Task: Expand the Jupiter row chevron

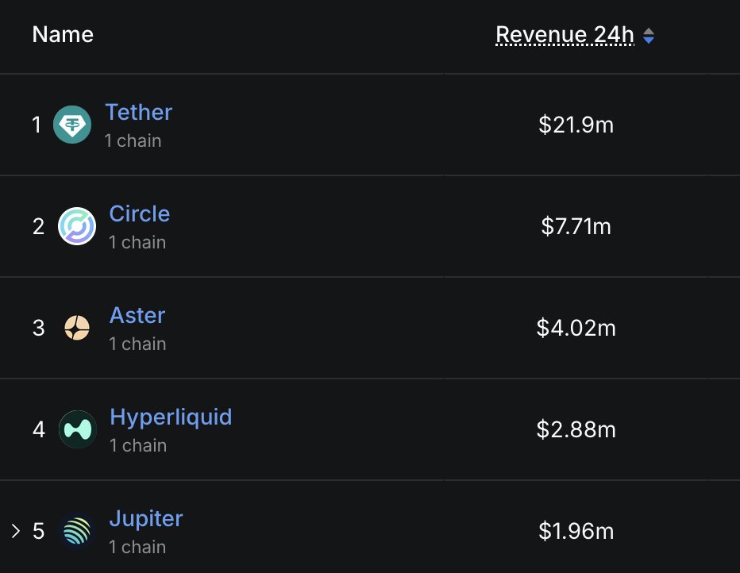Action: point(16,531)
